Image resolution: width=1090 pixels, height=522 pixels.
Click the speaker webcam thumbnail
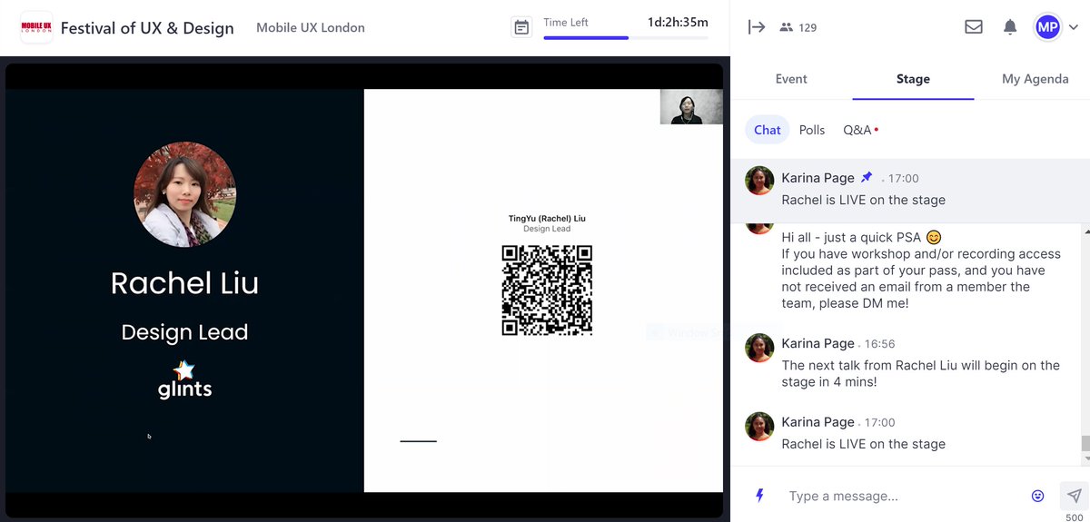(691, 106)
